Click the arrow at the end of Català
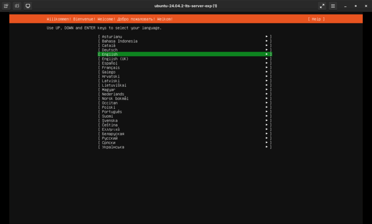Screen dimensions: 372x224 267,45
